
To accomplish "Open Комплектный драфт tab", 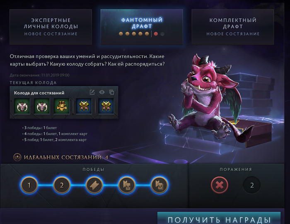I will [233, 27].
